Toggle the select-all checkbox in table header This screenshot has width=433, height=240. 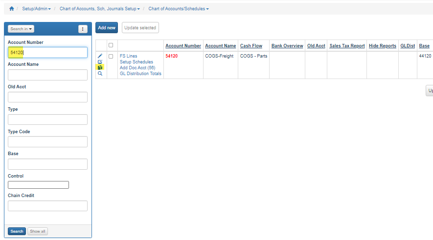pyautogui.click(x=111, y=45)
